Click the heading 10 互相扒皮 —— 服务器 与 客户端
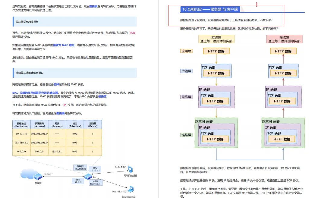324x198 pixels. pos(210,9)
